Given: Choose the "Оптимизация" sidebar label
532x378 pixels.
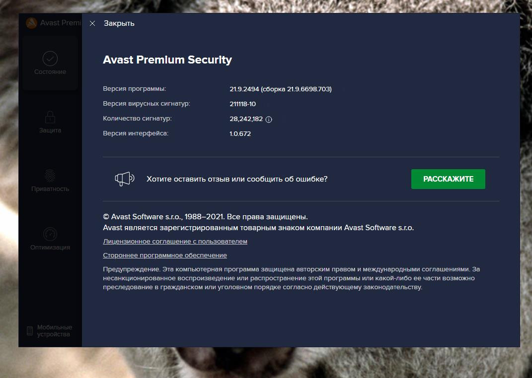Looking at the screenshot, I should [x=50, y=248].
